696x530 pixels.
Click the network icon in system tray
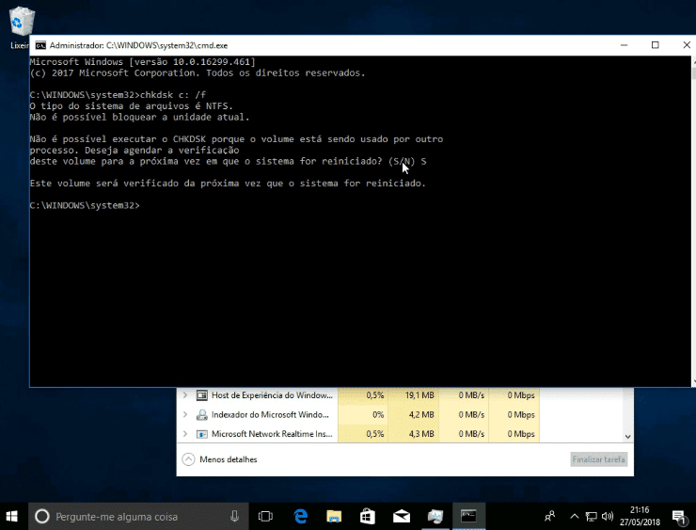point(591,517)
